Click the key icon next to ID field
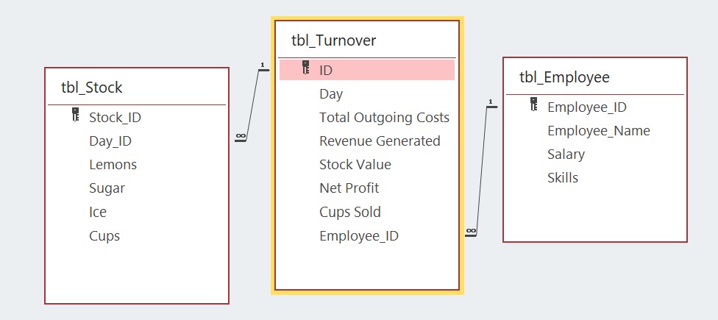This screenshot has height=320, width=718. click(305, 69)
